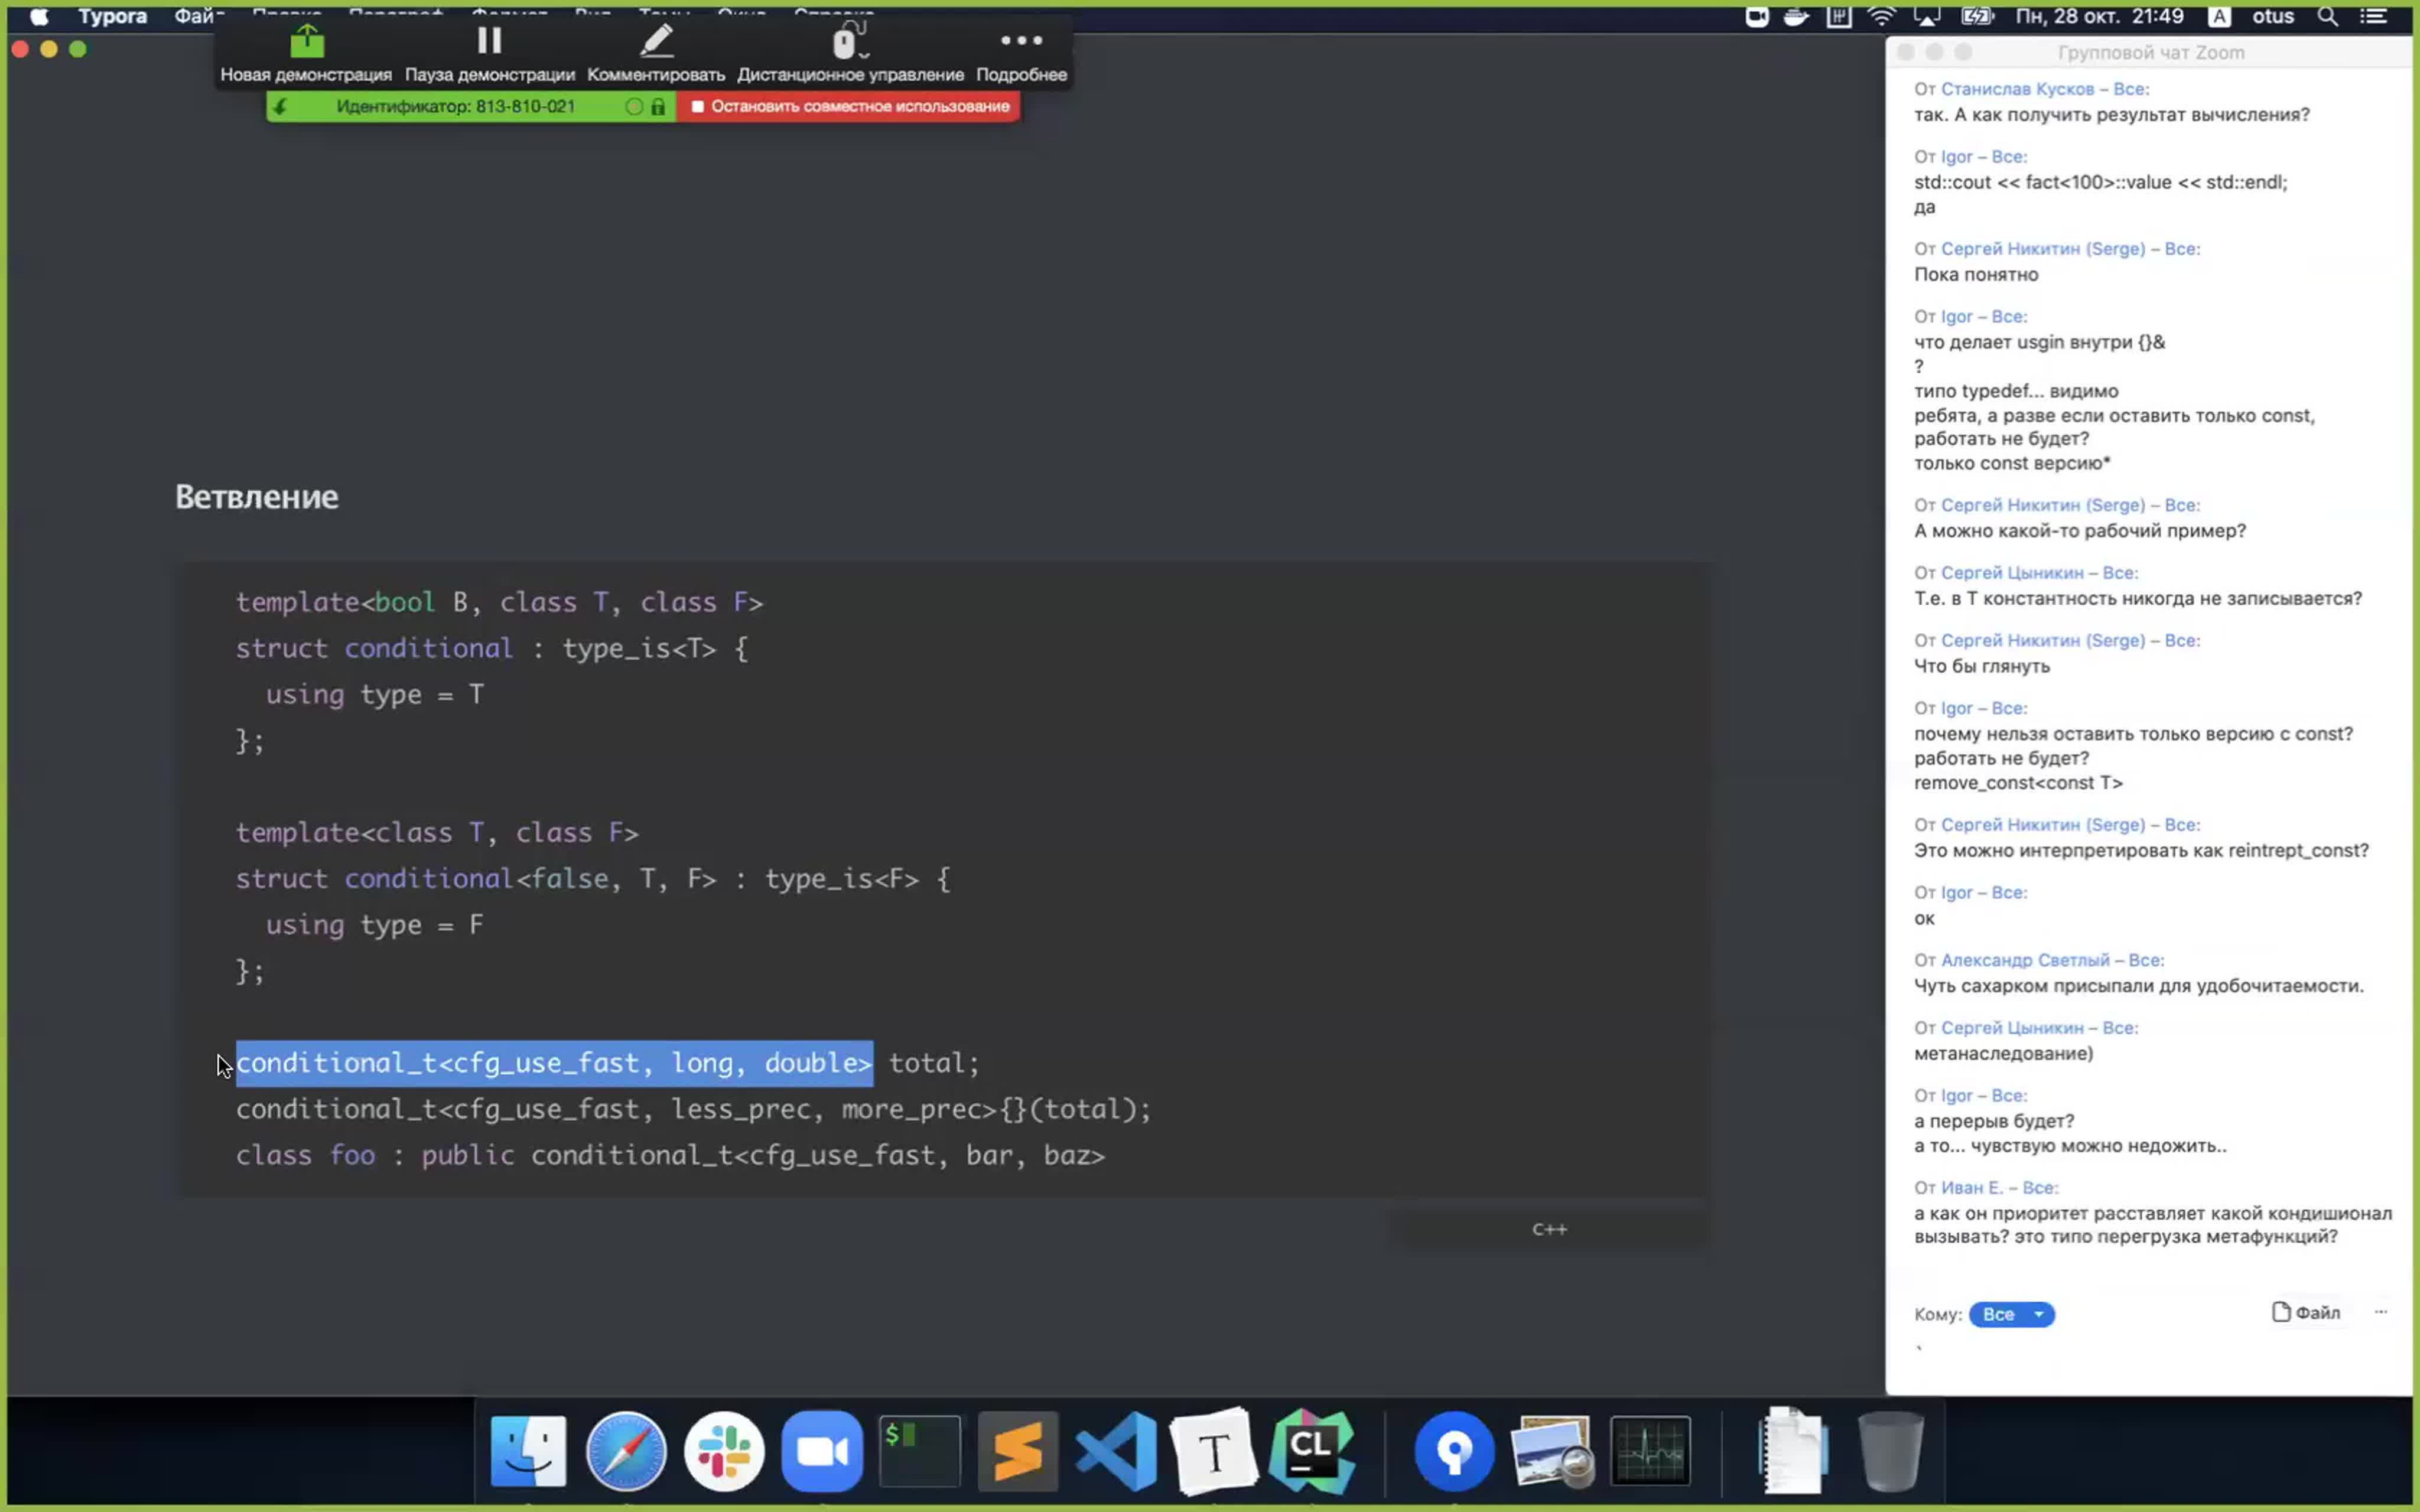The width and height of the screenshot is (2420, 1512).
Task: Open CLion from the dock
Action: [x=1311, y=1451]
